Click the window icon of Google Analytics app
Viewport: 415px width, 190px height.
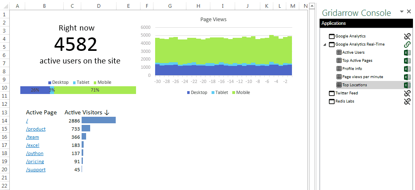(332, 36)
